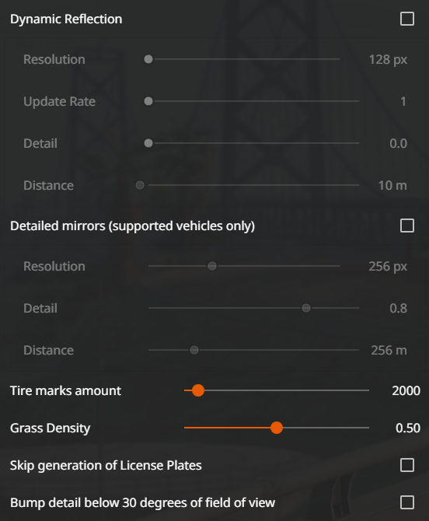Tick Skip generation of License Plates

click(406, 465)
